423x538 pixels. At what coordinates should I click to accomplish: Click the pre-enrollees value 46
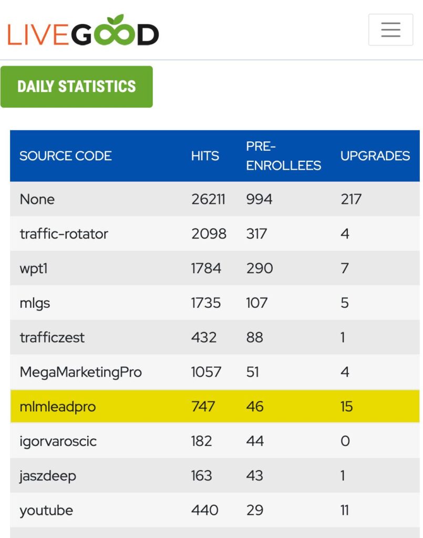(254, 407)
